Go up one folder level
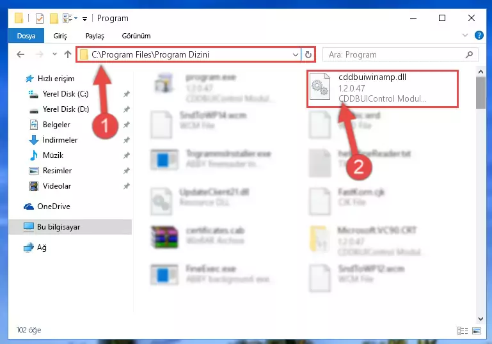The image size is (492, 344). 67,54
